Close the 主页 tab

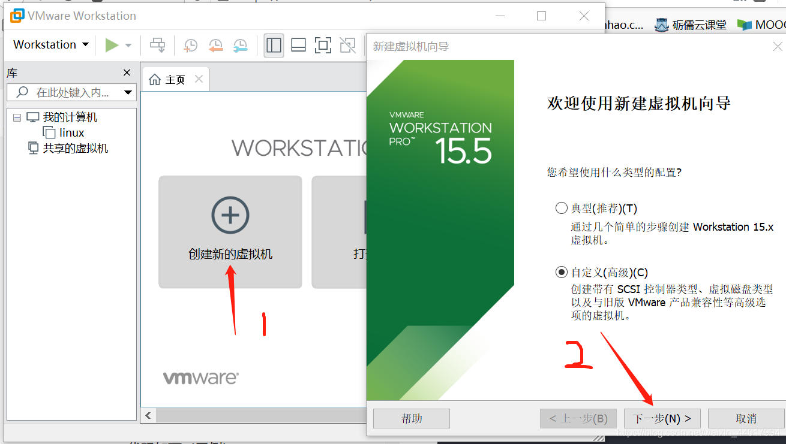(x=199, y=79)
